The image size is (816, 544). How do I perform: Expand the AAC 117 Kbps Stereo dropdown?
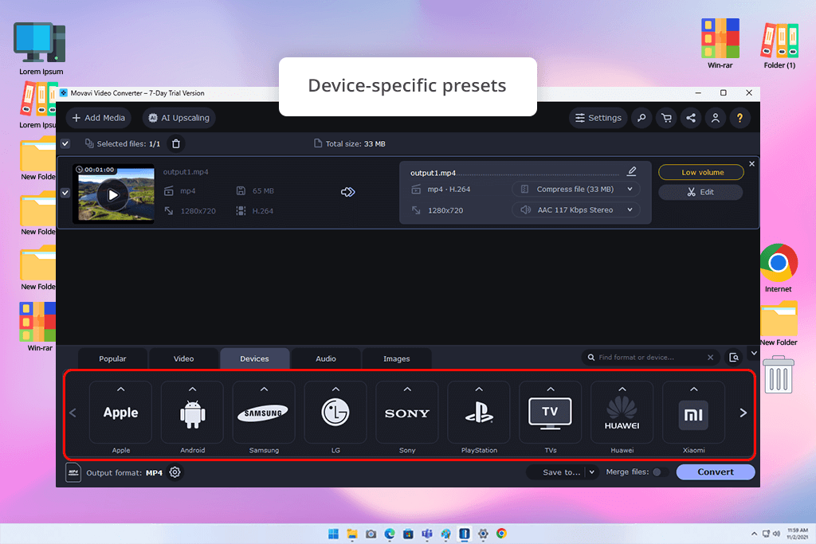coord(576,209)
